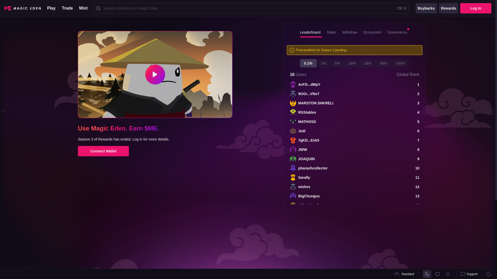Open the Play menu
Image resolution: width=497 pixels, height=279 pixels.
pos(51,8)
